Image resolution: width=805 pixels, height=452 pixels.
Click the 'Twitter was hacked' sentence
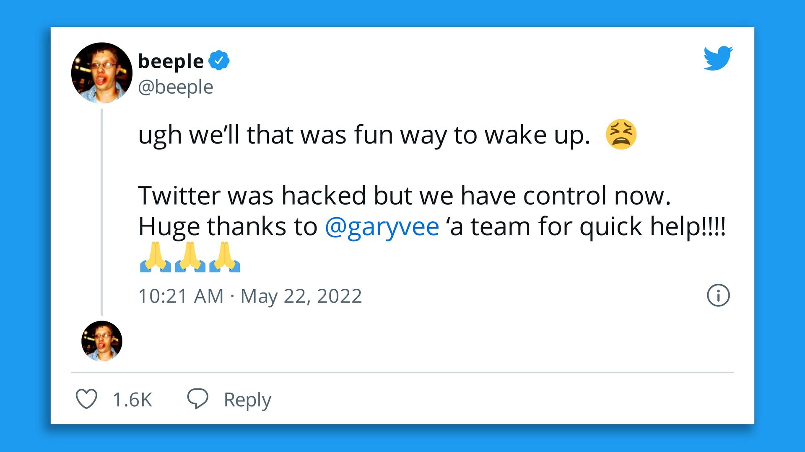click(404, 195)
